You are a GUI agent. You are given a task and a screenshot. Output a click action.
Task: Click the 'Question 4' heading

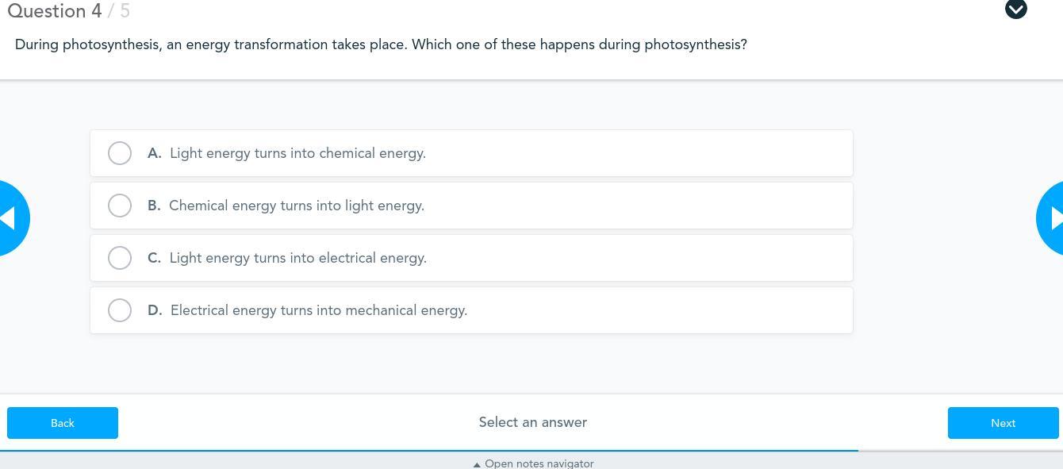coord(55,11)
